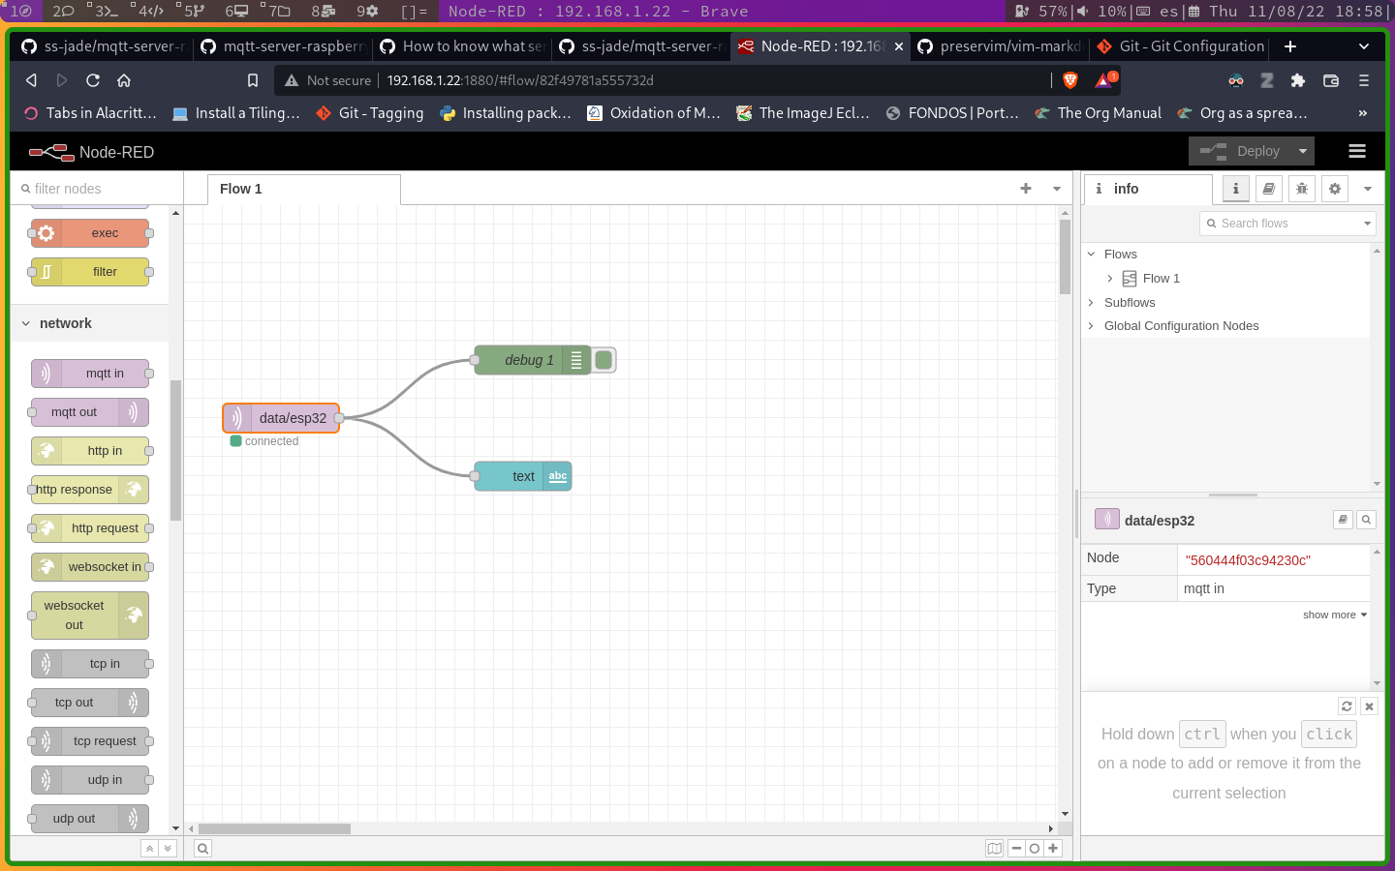Click the Node-RED hamburger main menu
This screenshot has width=1395, height=871.
point(1357,151)
